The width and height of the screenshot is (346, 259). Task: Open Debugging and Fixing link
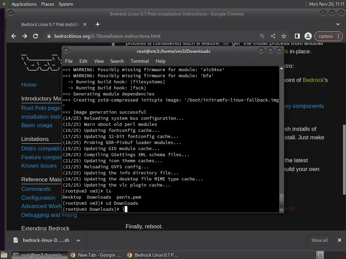tap(49, 215)
